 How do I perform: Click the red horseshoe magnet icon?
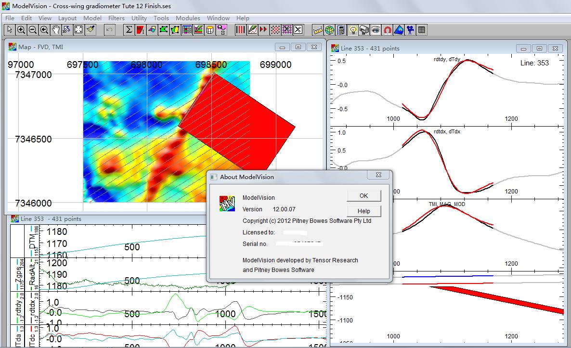(x=388, y=30)
